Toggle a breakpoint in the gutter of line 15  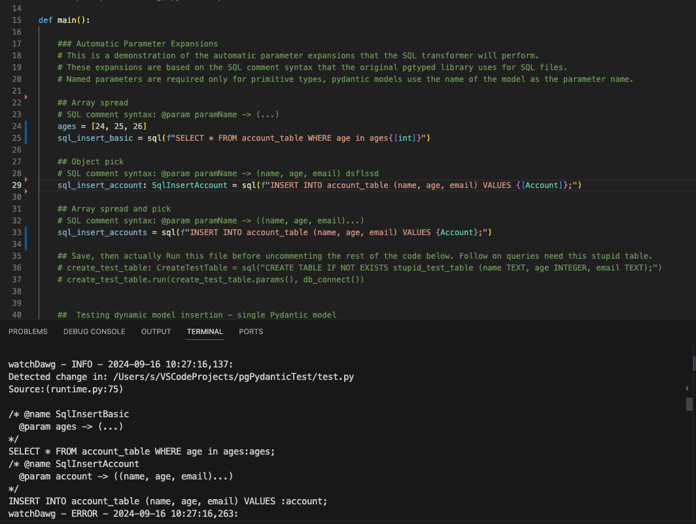(27, 20)
